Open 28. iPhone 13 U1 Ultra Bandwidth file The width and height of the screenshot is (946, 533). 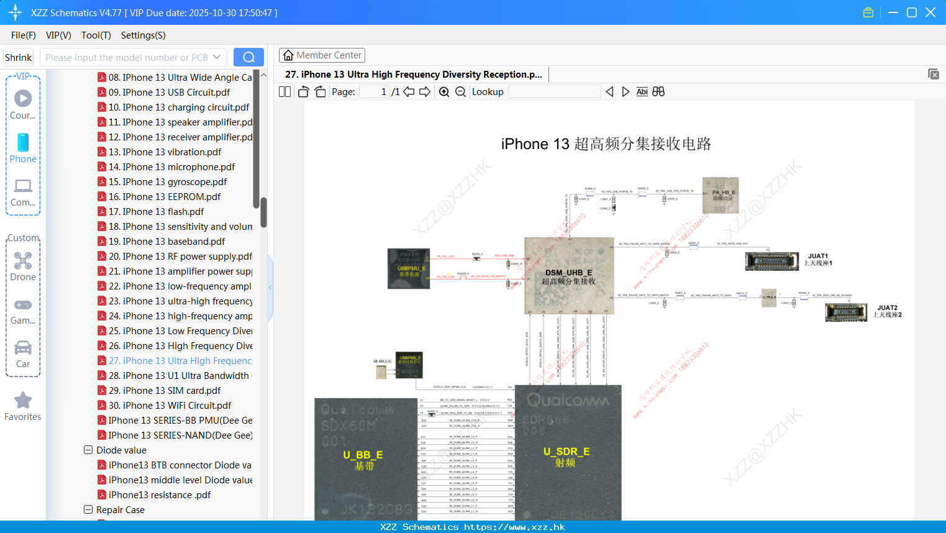tap(175, 375)
